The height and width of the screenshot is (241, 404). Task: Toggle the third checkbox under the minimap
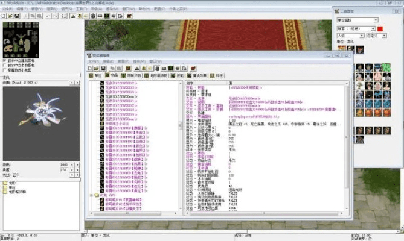tap(5, 70)
